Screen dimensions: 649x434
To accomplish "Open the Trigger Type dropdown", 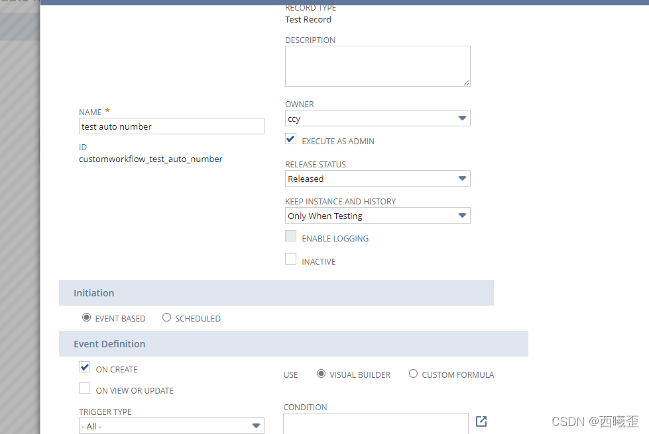I will coord(171,426).
